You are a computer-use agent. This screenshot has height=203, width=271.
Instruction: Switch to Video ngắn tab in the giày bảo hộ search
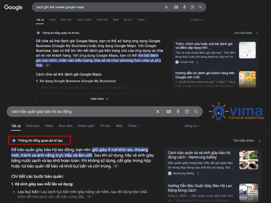pos(86,126)
